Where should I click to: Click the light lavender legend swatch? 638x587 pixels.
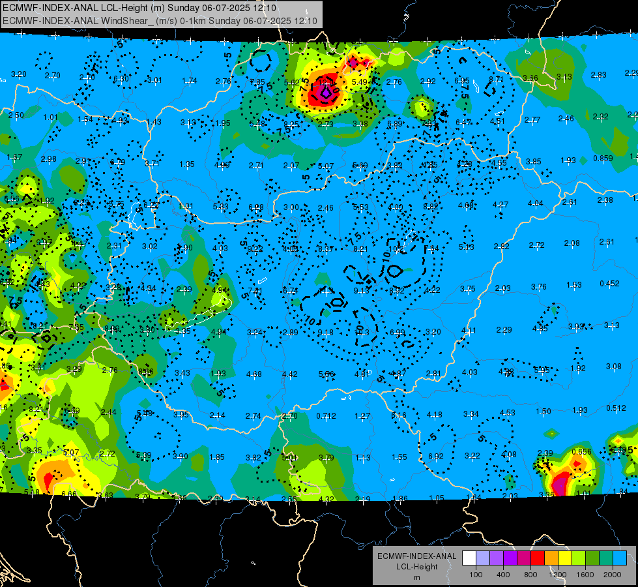(x=483, y=558)
